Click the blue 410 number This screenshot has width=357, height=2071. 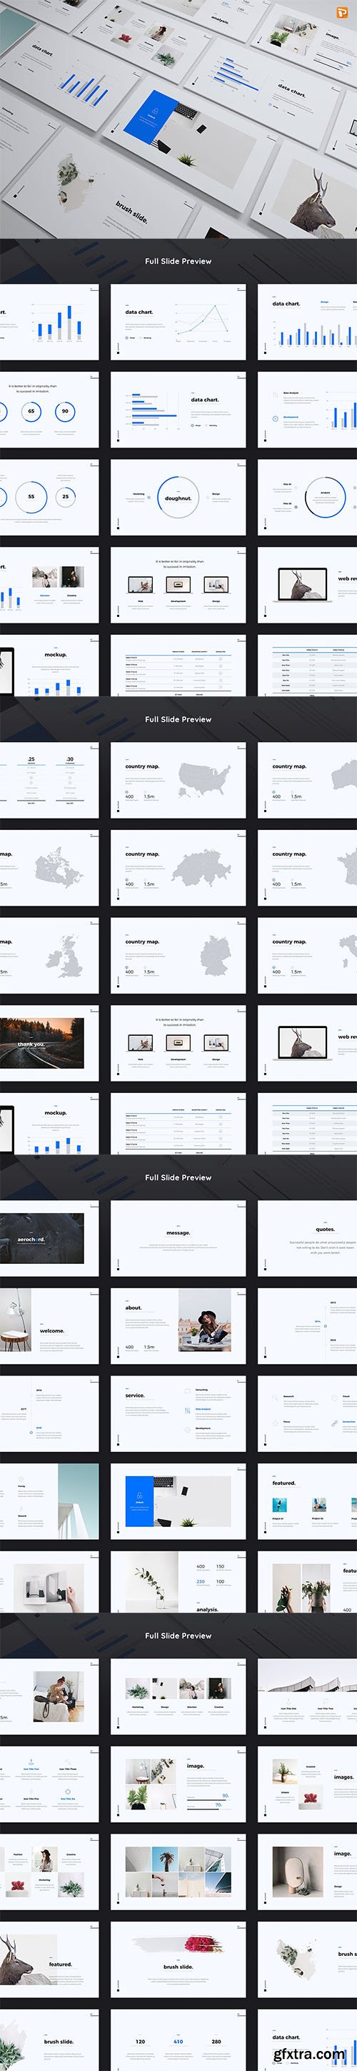coord(178,2040)
